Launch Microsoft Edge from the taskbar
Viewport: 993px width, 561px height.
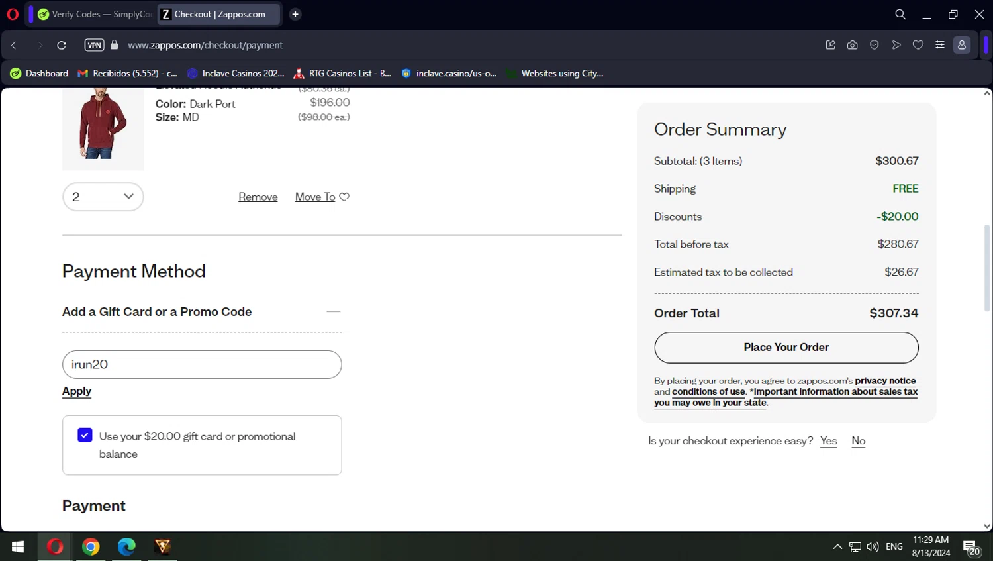pos(126,546)
